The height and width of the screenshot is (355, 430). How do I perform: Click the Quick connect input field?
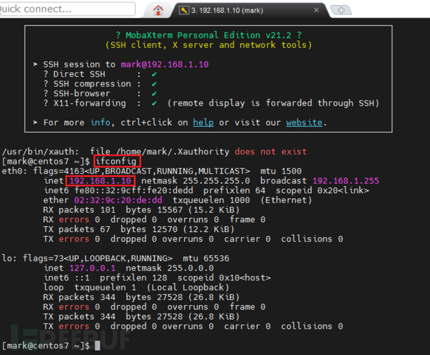(x=67, y=9)
